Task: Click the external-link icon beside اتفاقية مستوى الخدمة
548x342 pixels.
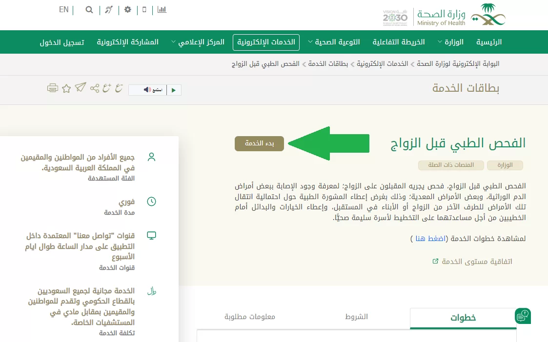Action: pos(435,261)
